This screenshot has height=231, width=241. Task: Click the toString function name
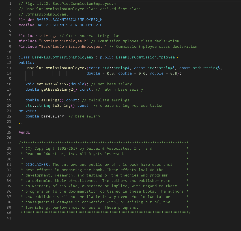[61, 106]
